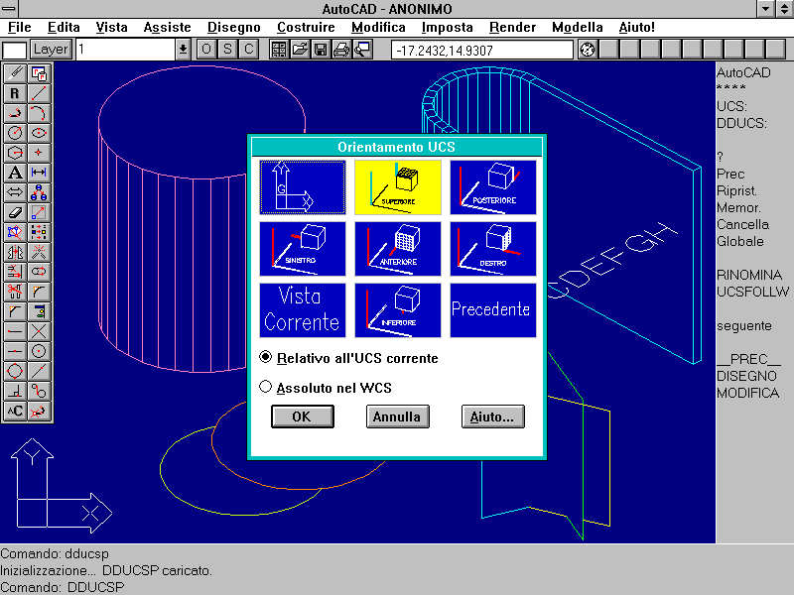Select the yellow SUPERIORE UCS tile
The width and height of the screenshot is (794, 595).
tap(398, 187)
